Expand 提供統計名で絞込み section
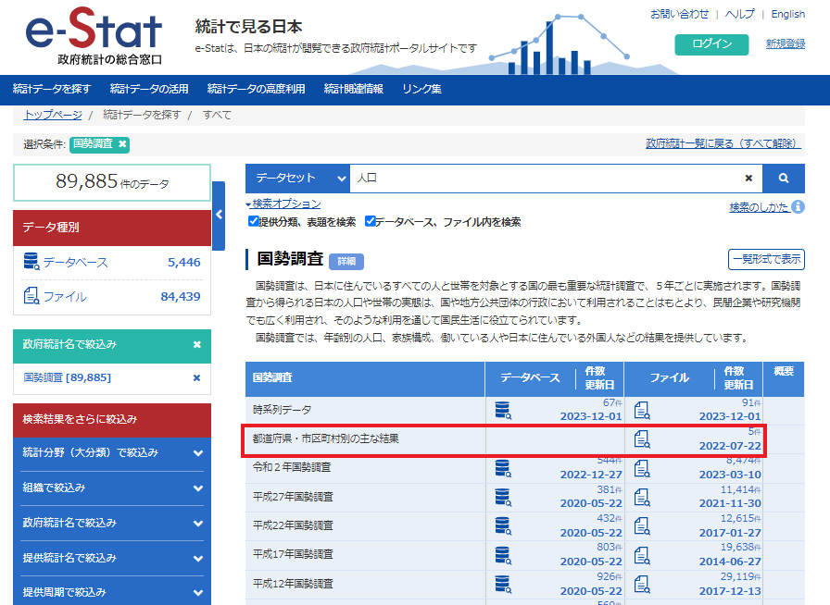The width and height of the screenshot is (830, 605). click(x=112, y=558)
